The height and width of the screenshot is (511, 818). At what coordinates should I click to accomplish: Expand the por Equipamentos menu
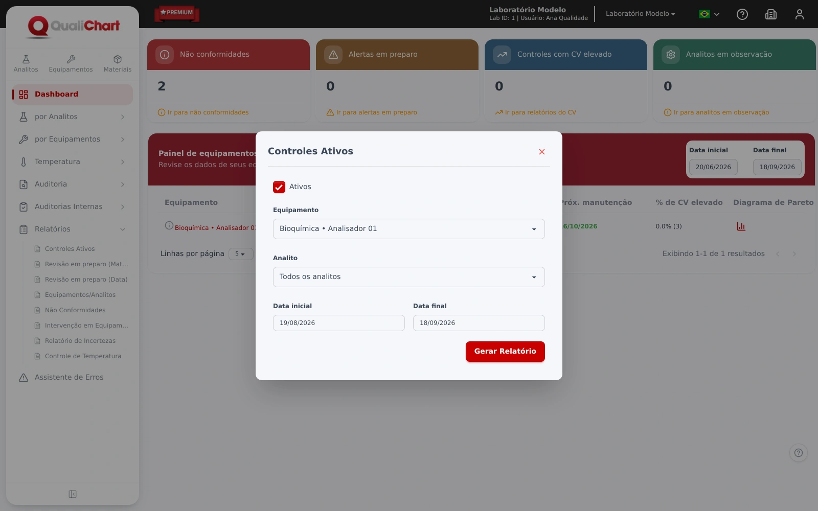point(72,140)
